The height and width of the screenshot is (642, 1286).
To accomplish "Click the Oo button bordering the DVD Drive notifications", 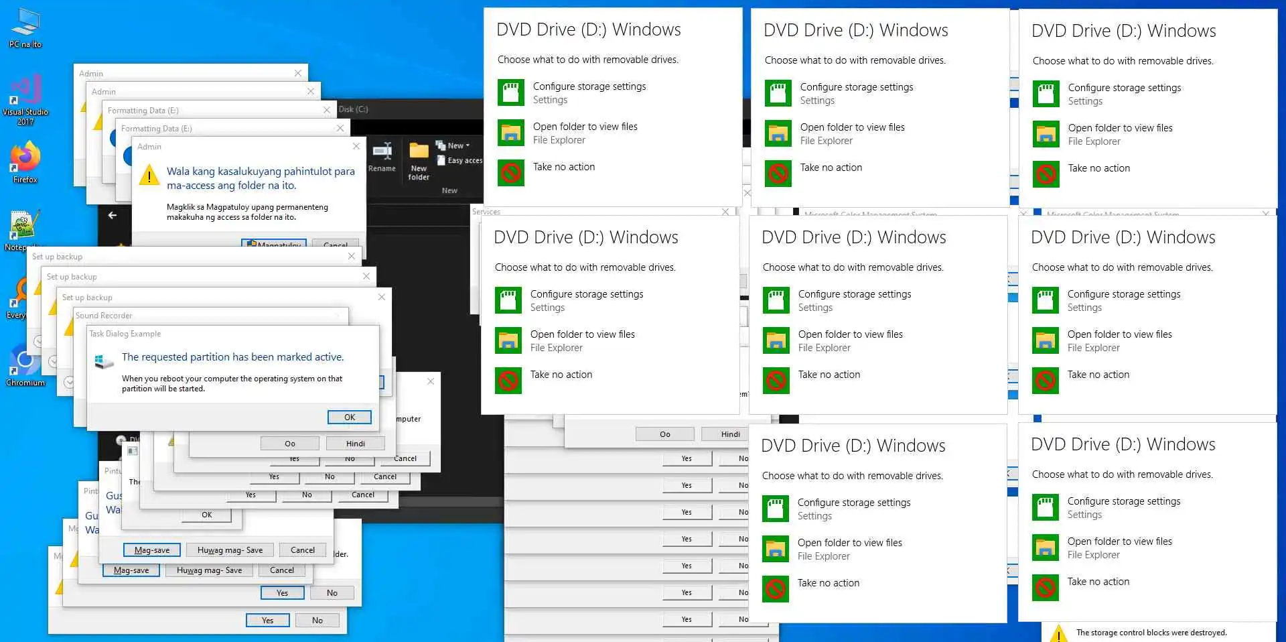I will pyautogui.click(x=665, y=434).
